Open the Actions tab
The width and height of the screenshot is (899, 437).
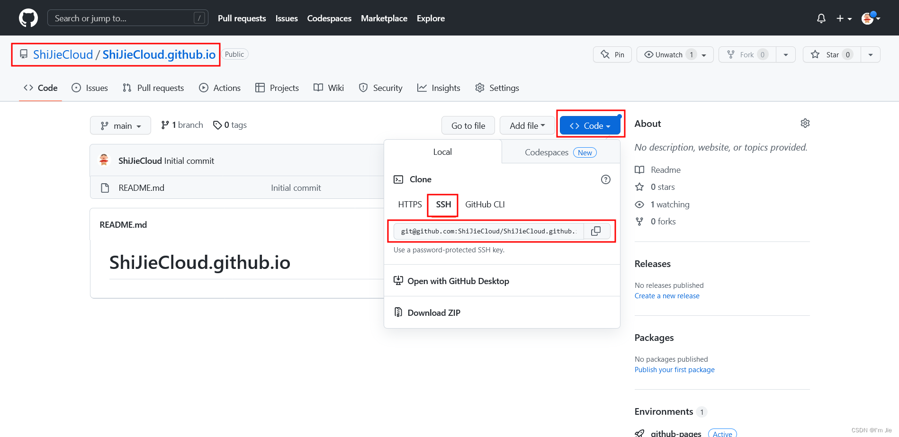[x=220, y=88]
